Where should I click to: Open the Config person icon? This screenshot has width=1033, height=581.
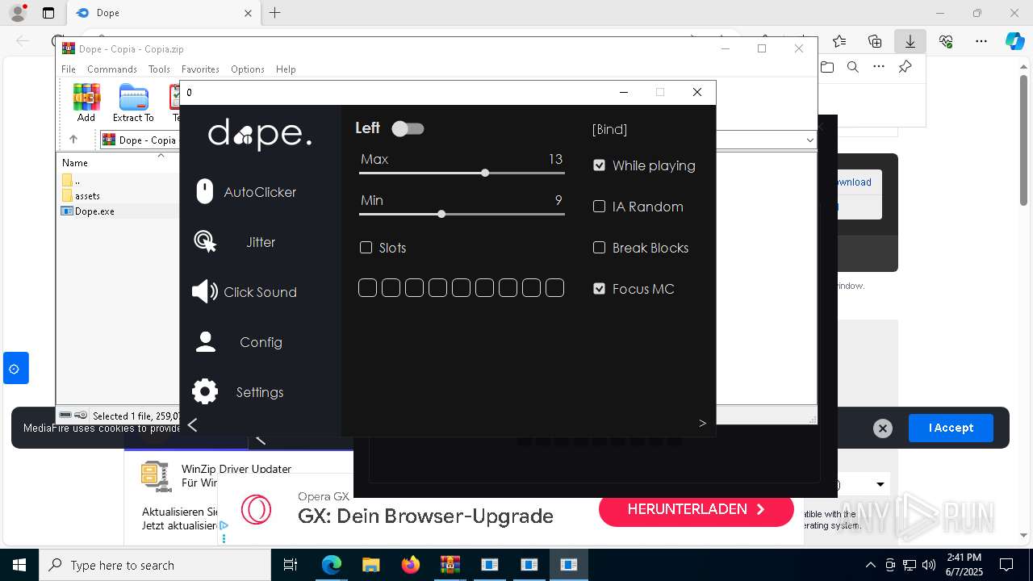[x=206, y=342]
